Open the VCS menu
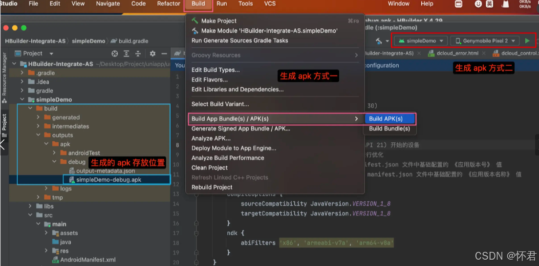 tap(270, 4)
